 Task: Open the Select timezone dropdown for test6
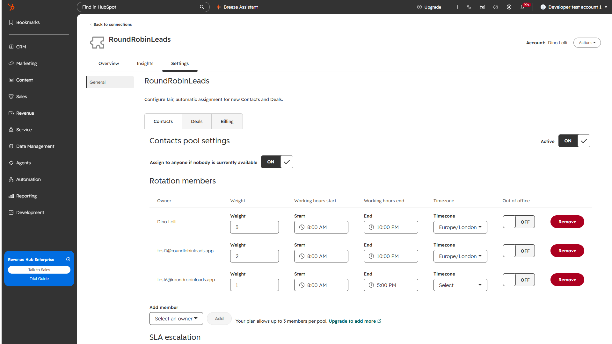click(460, 285)
